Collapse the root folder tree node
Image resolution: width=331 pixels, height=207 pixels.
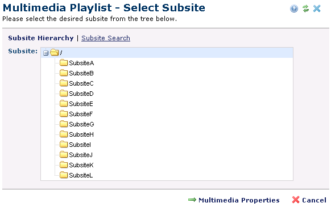(45, 53)
